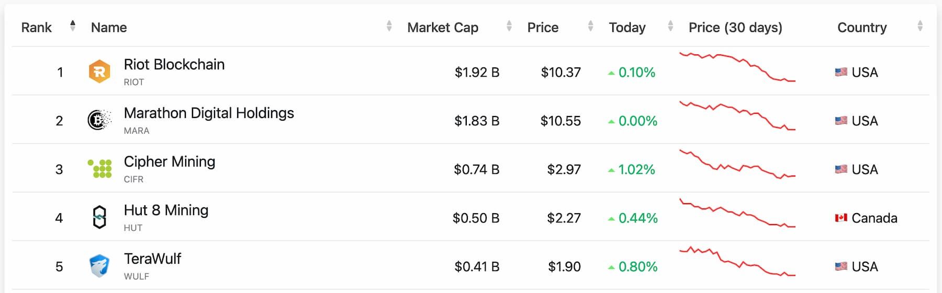This screenshot has height=293, width=942.
Task: Click the Hut 8 Mining logo icon
Action: point(99,217)
